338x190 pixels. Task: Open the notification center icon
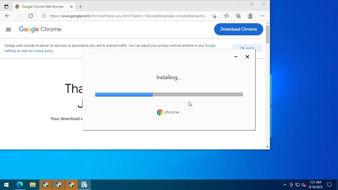point(329,185)
